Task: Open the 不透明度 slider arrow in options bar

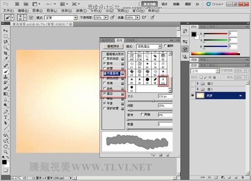Action: coord(106,18)
